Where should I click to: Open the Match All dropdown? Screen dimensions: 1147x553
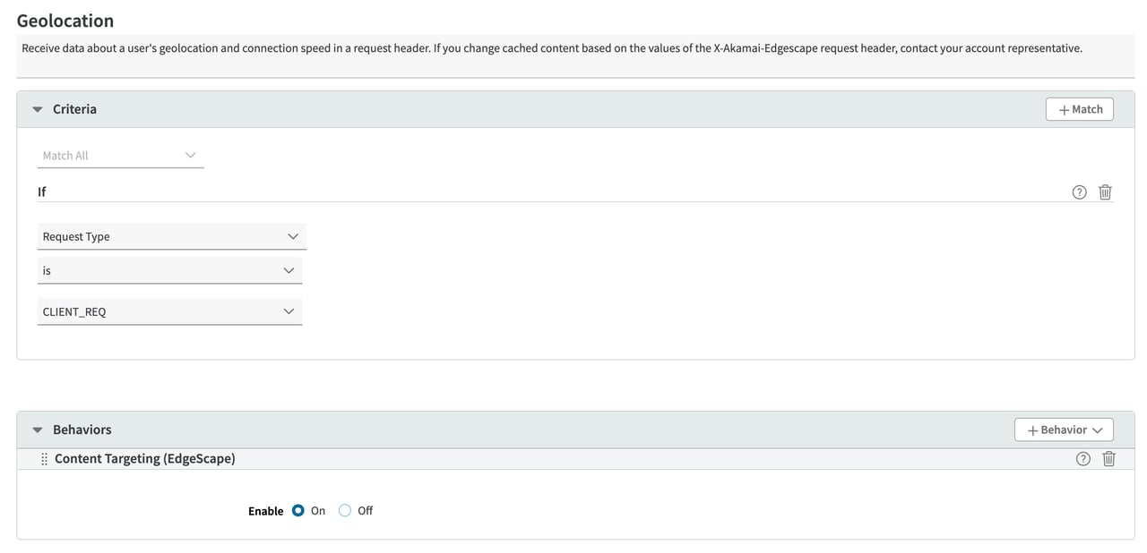pyautogui.click(x=121, y=156)
